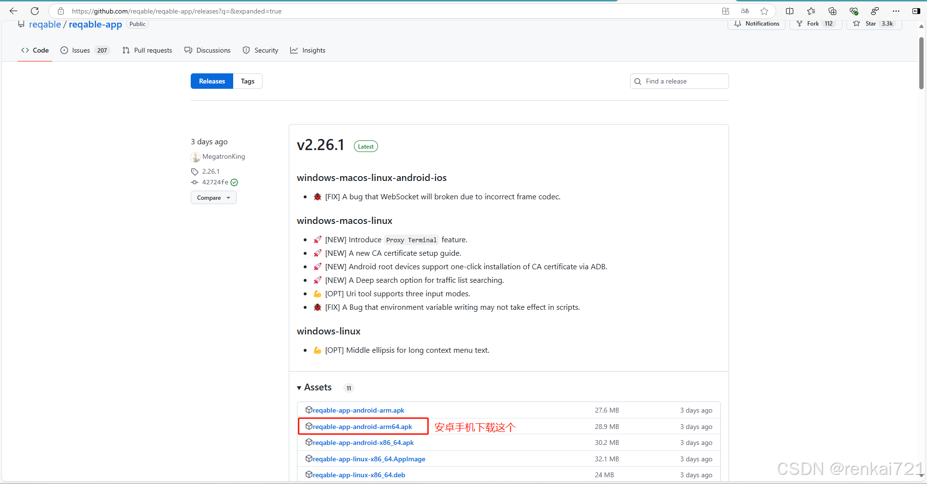927x484 pixels.
Task: Click the package icon of reqable-app-linux-x86_64.deb
Action: tap(309, 474)
